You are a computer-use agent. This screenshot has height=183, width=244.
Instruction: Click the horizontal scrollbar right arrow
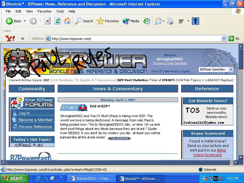[x=236, y=163]
